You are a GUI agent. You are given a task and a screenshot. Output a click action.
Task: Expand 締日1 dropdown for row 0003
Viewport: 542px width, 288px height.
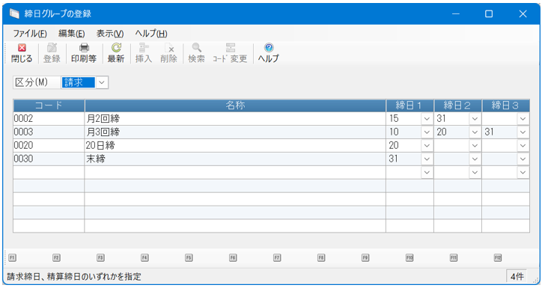coord(427,132)
